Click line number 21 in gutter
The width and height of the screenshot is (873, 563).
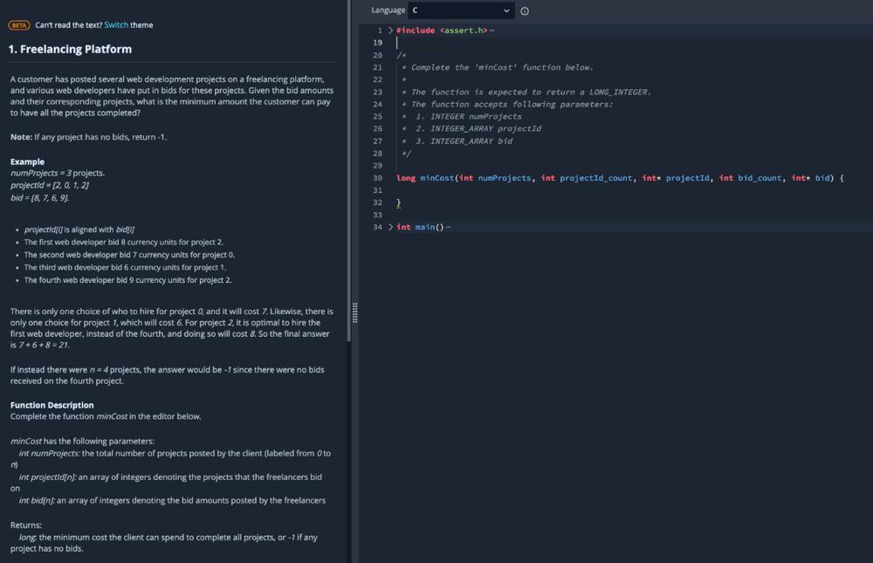coord(377,67)
